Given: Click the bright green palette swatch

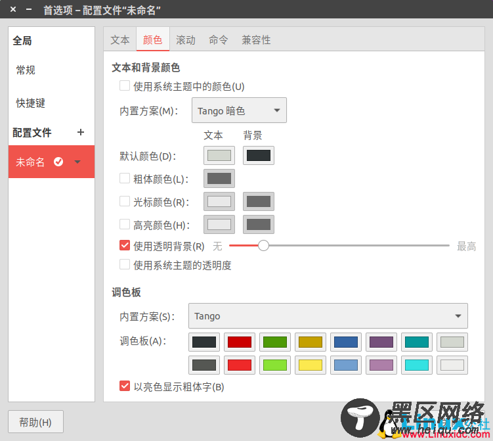Looking at the screenshot, I should click(275, 365).
